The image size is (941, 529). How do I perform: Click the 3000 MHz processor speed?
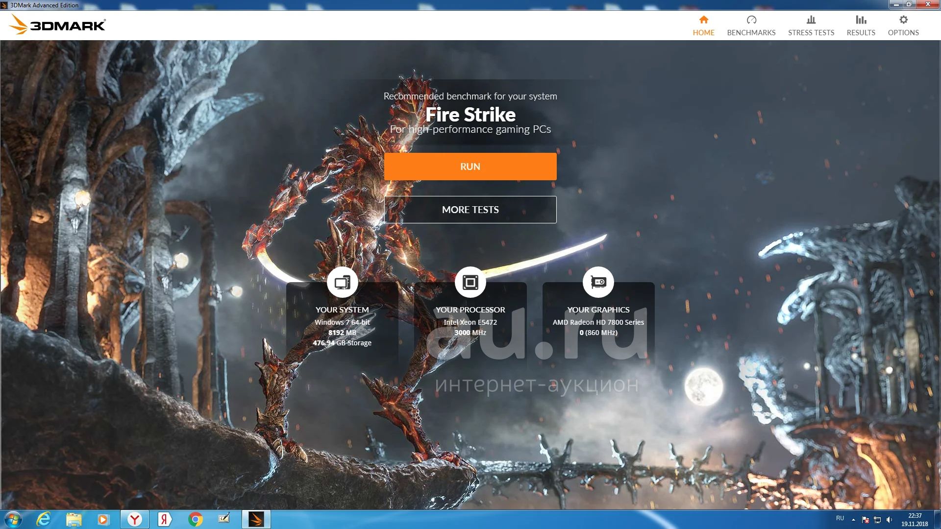tap(470, 333)
